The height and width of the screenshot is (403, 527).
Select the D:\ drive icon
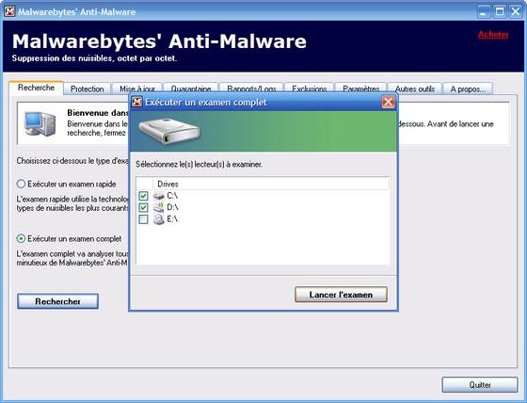159,207
